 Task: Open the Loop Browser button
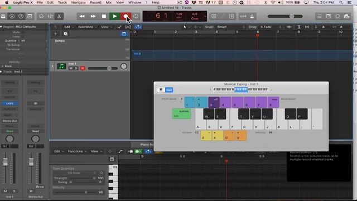(x=337, y=16)
